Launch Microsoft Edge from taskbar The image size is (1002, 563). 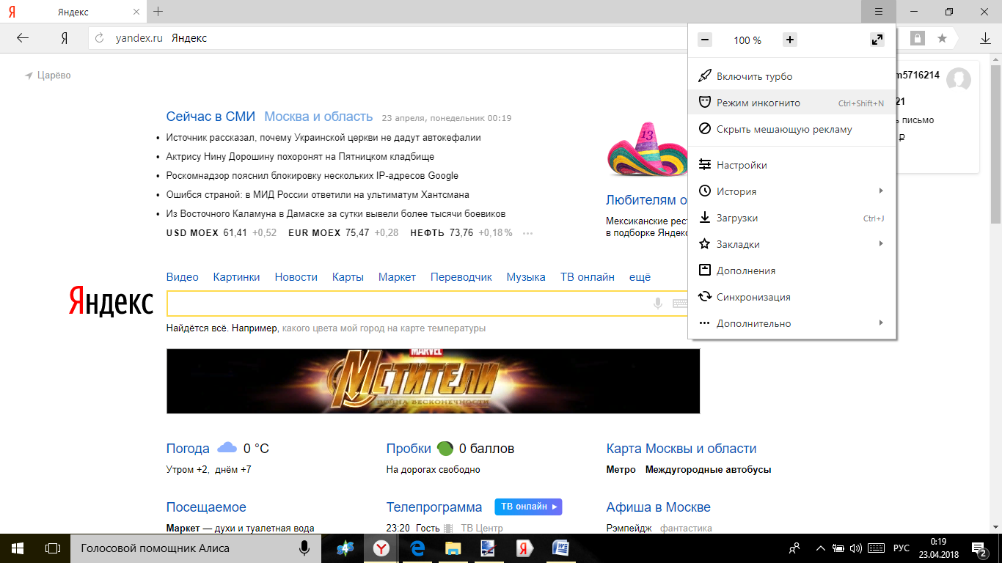(x=418, y=548)
